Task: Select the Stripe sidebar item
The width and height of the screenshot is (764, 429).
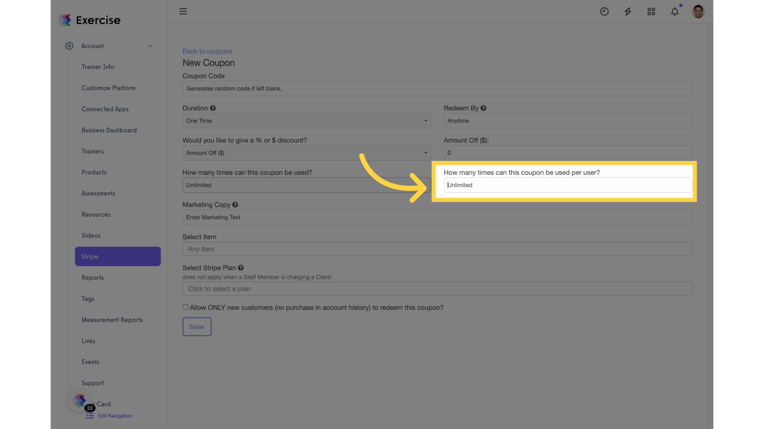Action: pyautogui.click(x=118, y=257)
